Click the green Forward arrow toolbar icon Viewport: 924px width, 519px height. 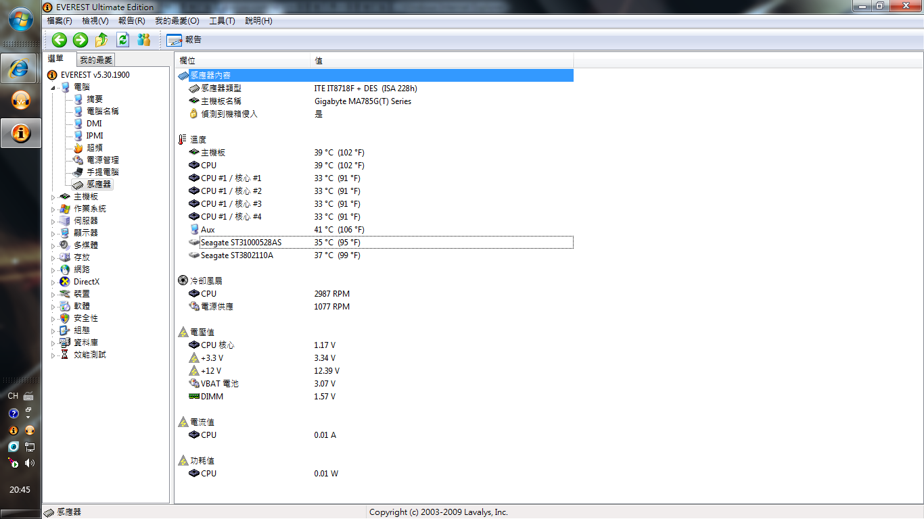80,40
